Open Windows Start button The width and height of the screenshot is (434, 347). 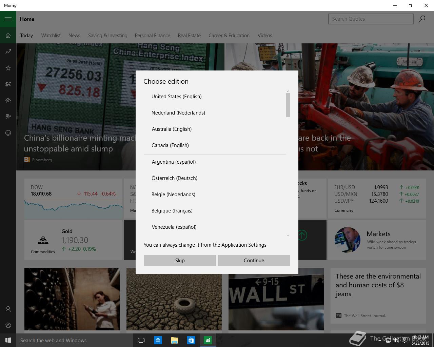[8, 340]
